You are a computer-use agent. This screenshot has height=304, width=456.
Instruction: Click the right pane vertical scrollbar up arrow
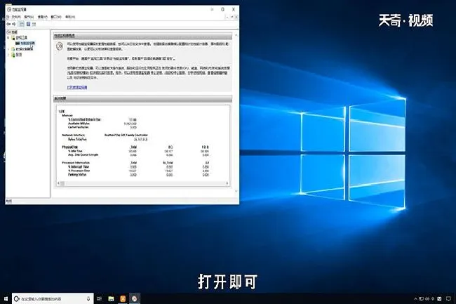(x=236, y=35)
